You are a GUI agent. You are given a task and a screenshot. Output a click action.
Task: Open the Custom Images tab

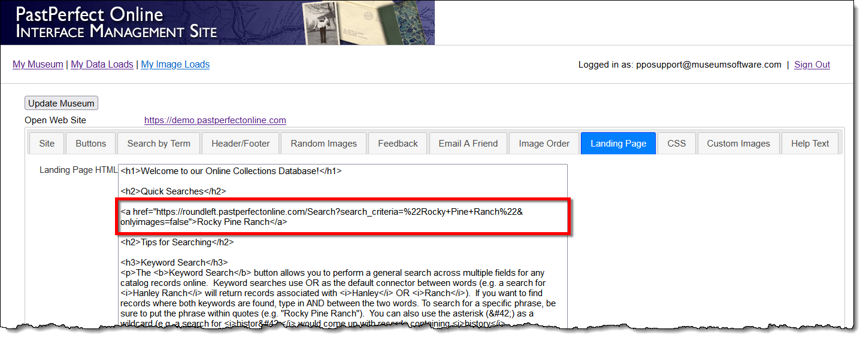tap(738, 144)
